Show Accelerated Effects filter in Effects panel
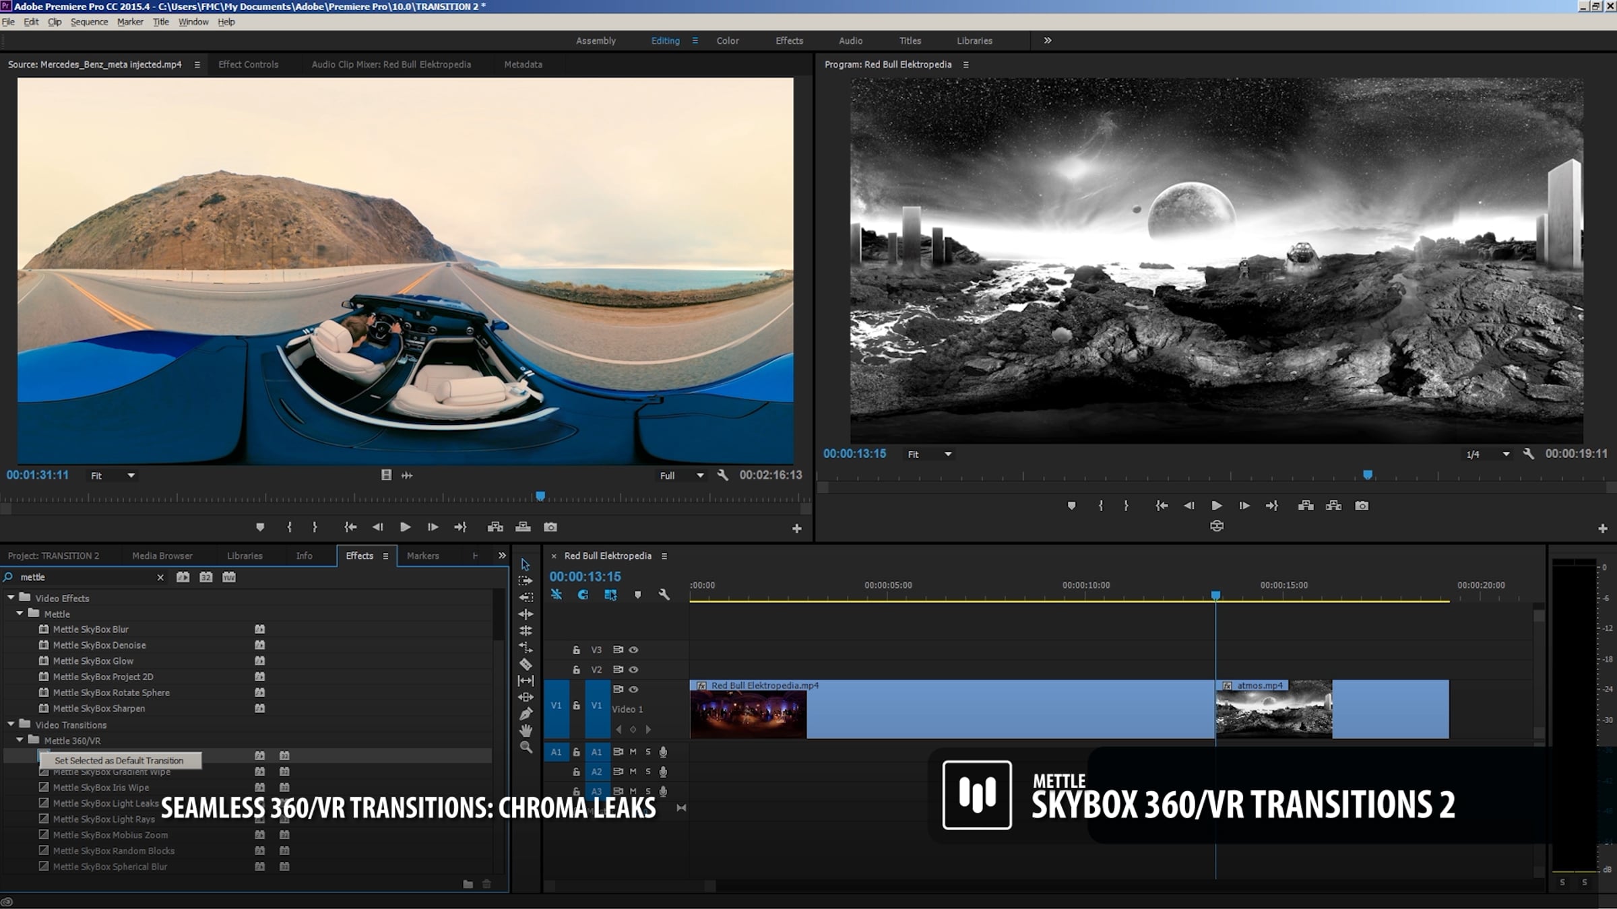 (x=183, y=577)
